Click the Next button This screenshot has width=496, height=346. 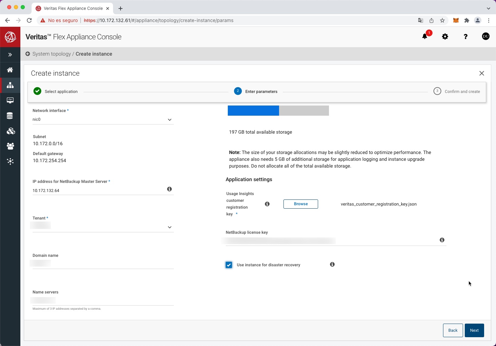click(474, 330)
